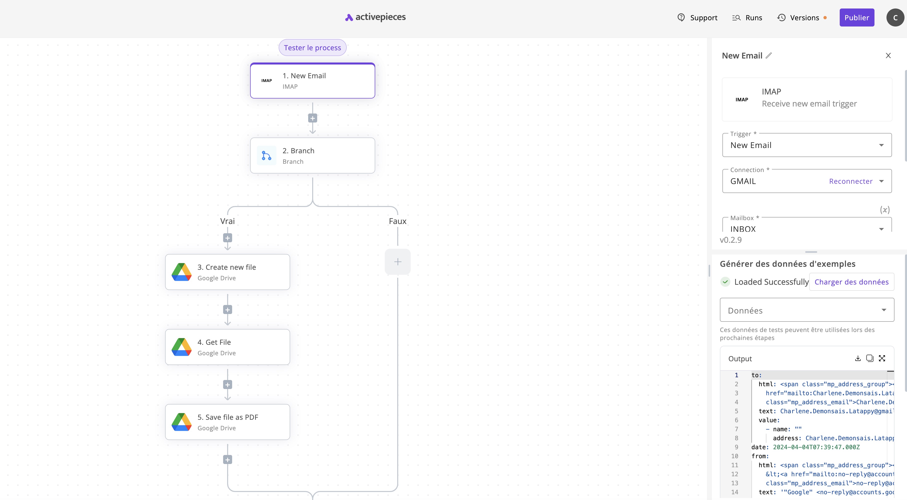Screen dimensions: 907x500
Task: Add a step in the empty Faux branch
Action: [x=397, y=262]
